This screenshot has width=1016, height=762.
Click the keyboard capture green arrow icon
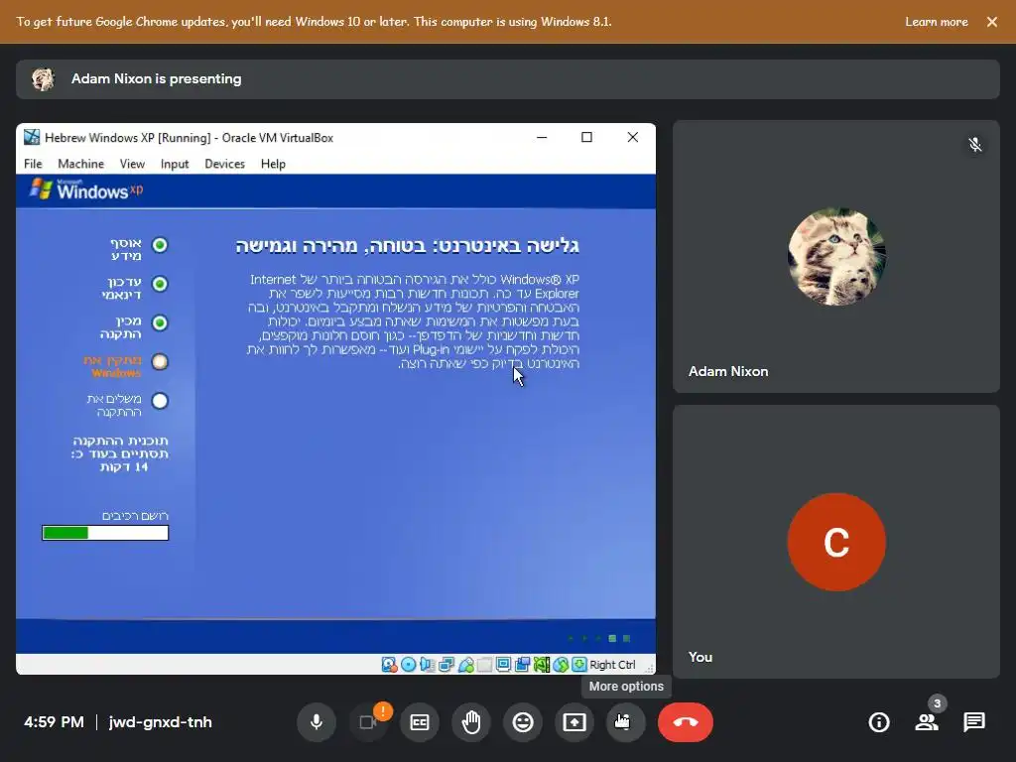click(579, 664)
